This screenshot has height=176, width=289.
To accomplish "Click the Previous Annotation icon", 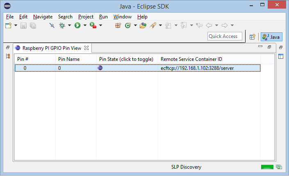I will (x=184, y=25).
